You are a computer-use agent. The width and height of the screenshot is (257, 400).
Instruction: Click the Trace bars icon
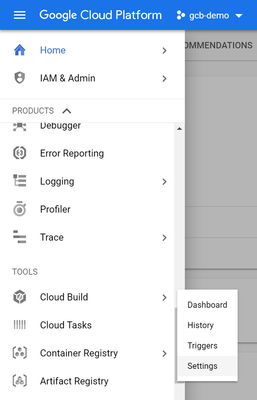coord(20,237)
